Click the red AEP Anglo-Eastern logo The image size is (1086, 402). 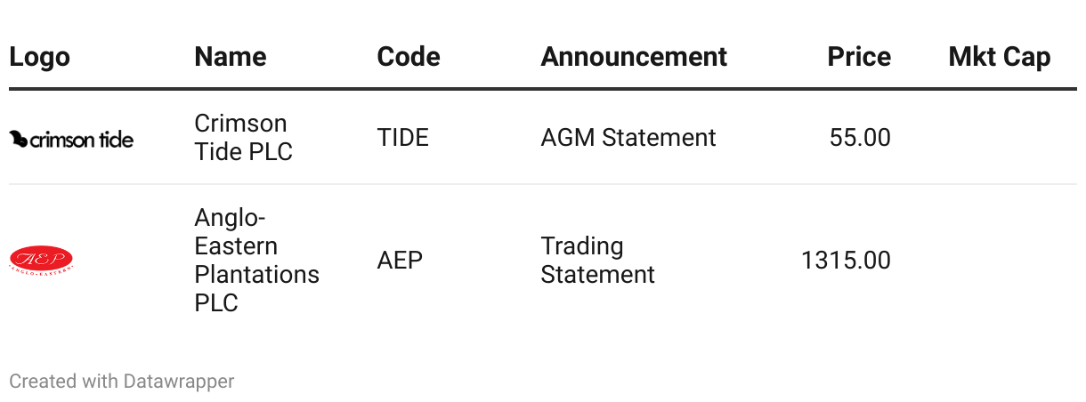(41, 260)
